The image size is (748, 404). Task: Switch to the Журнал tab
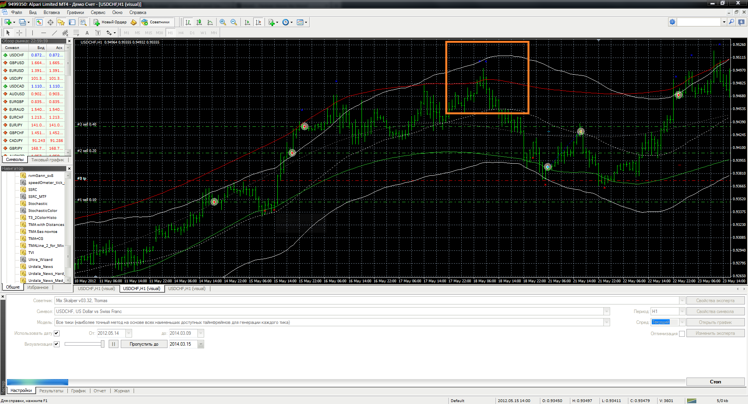pos(122,391)
